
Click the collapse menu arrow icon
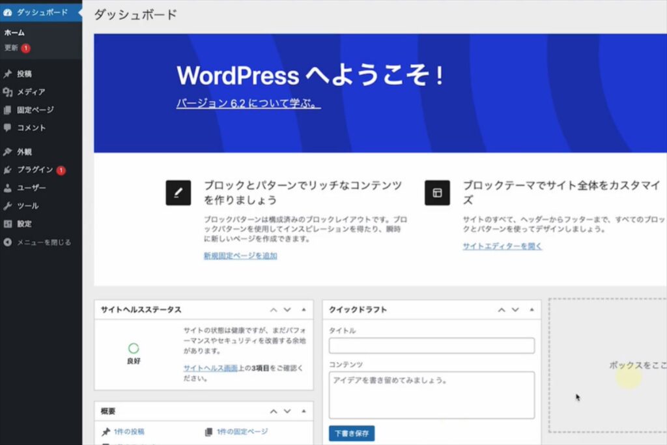click(8, 242)
